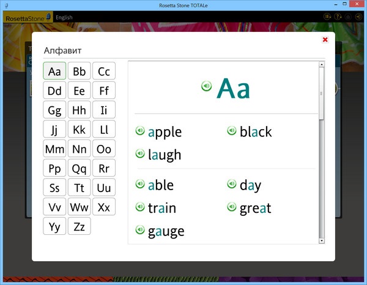367x285 pixels.
Task: Play the pronunciation of the letter Aa
Action: click(207, 86)
